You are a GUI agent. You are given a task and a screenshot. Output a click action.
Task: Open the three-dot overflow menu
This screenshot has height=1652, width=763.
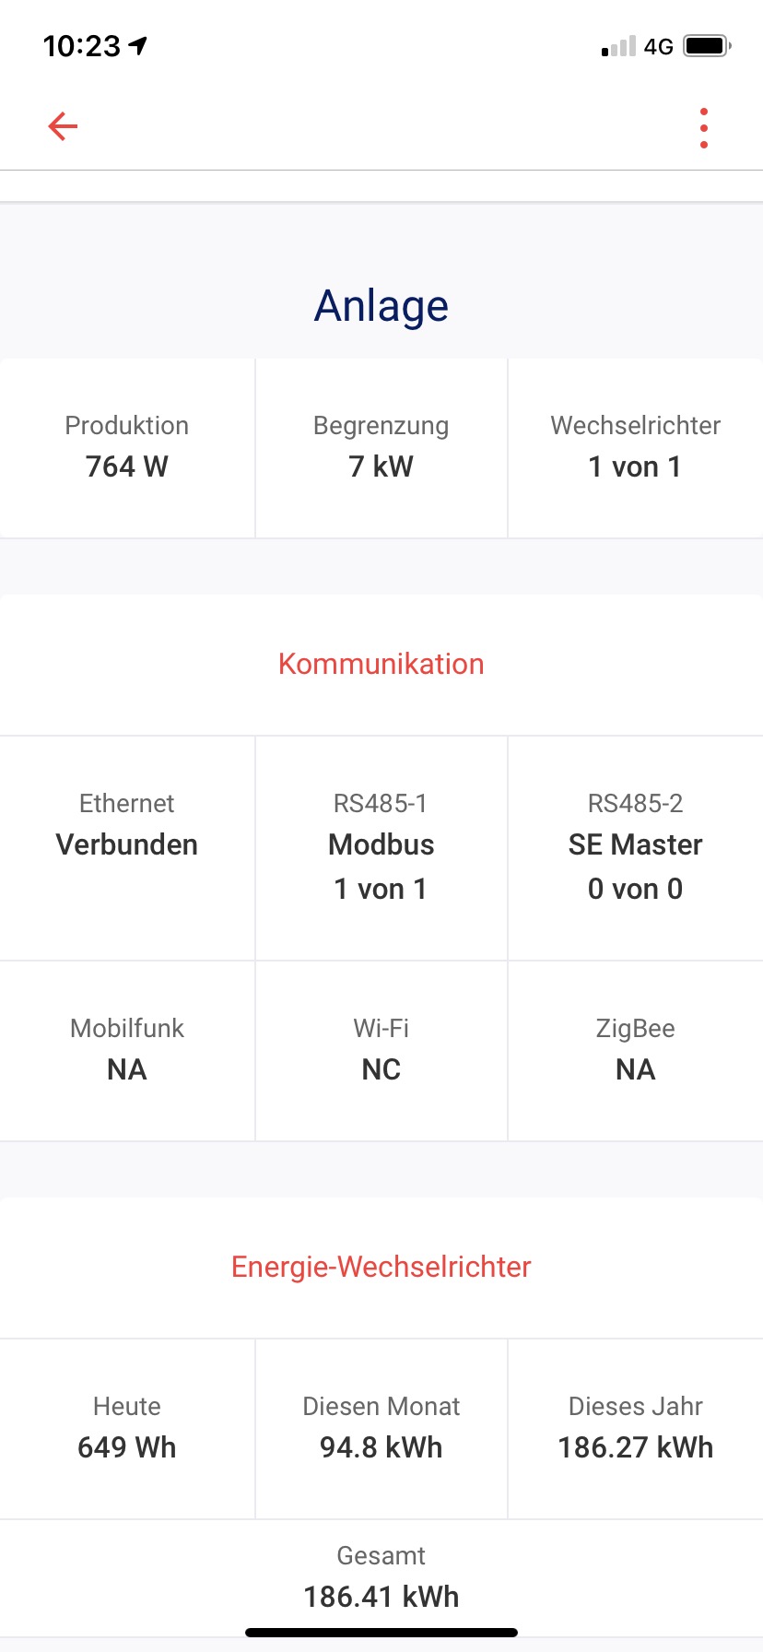[x=704, y=128]
